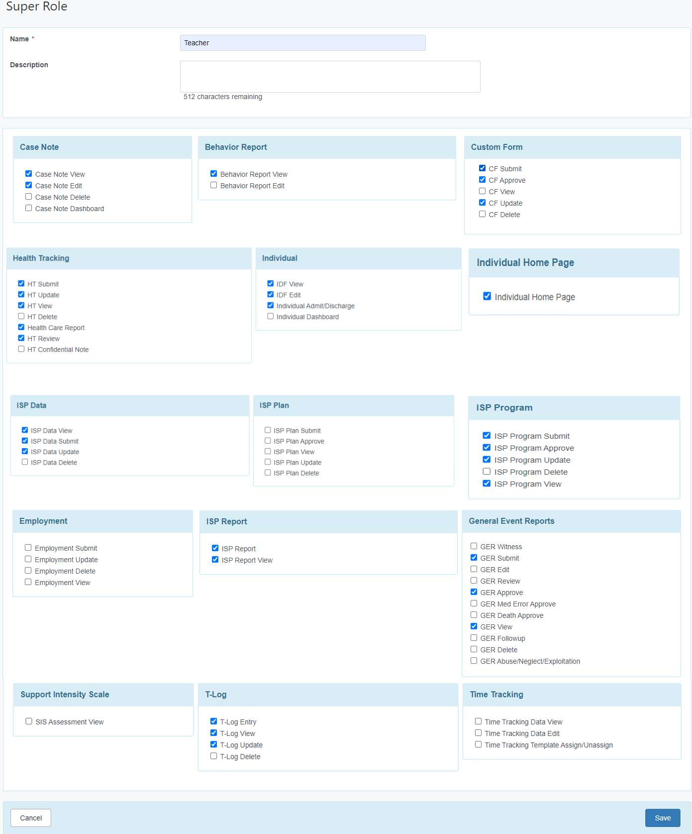Check Time Tracking Template Assign/Unassign
Image resolution: width=692 pixels, height=834 pixels.
(x=478, y=744)
